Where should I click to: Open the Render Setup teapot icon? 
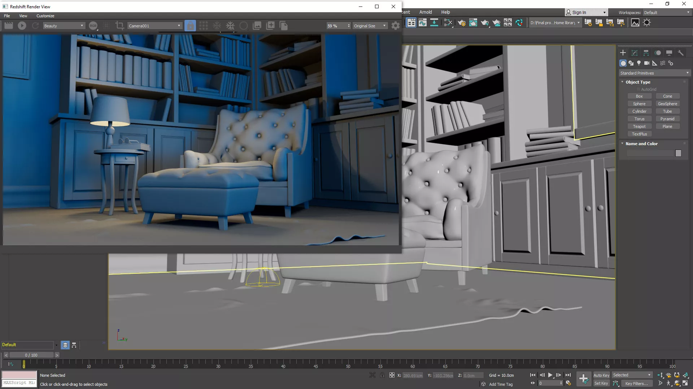(x=462, y=23)
